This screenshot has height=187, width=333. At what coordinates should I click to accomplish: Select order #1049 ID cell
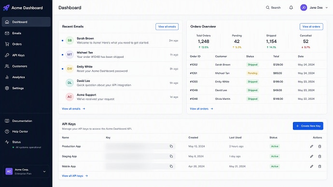[194, 90]
